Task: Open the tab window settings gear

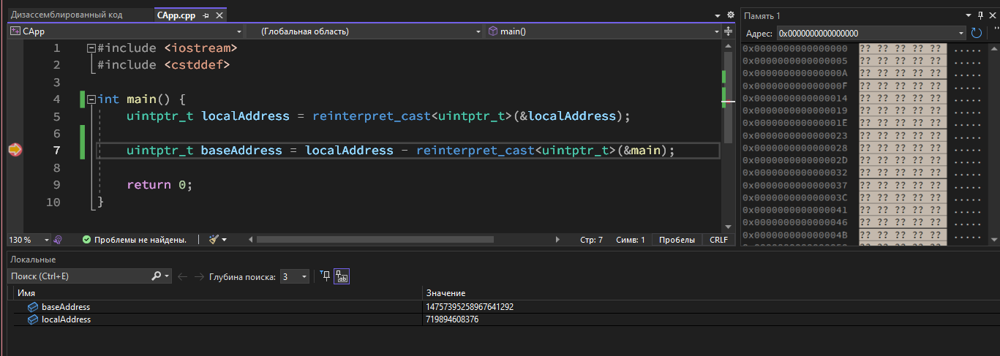Action: pyautogui.click(x=729, y=15)
